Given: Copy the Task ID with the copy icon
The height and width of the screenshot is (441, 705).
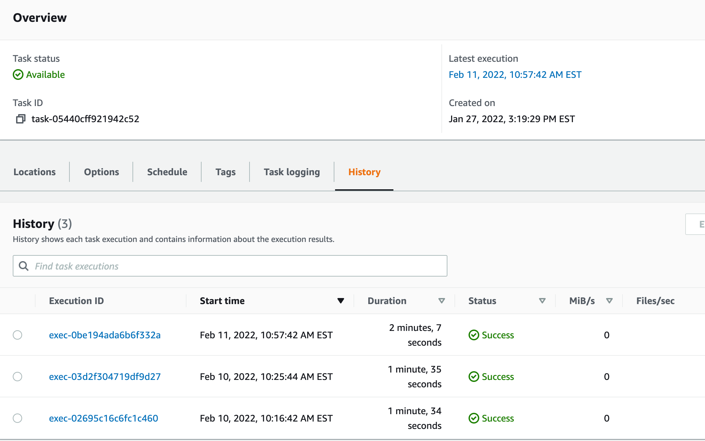Looking at the screenshot, I should coord(20,119).
